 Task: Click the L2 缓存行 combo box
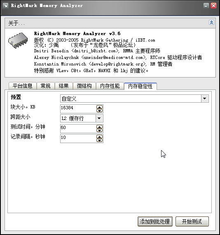tap(82, 118)
